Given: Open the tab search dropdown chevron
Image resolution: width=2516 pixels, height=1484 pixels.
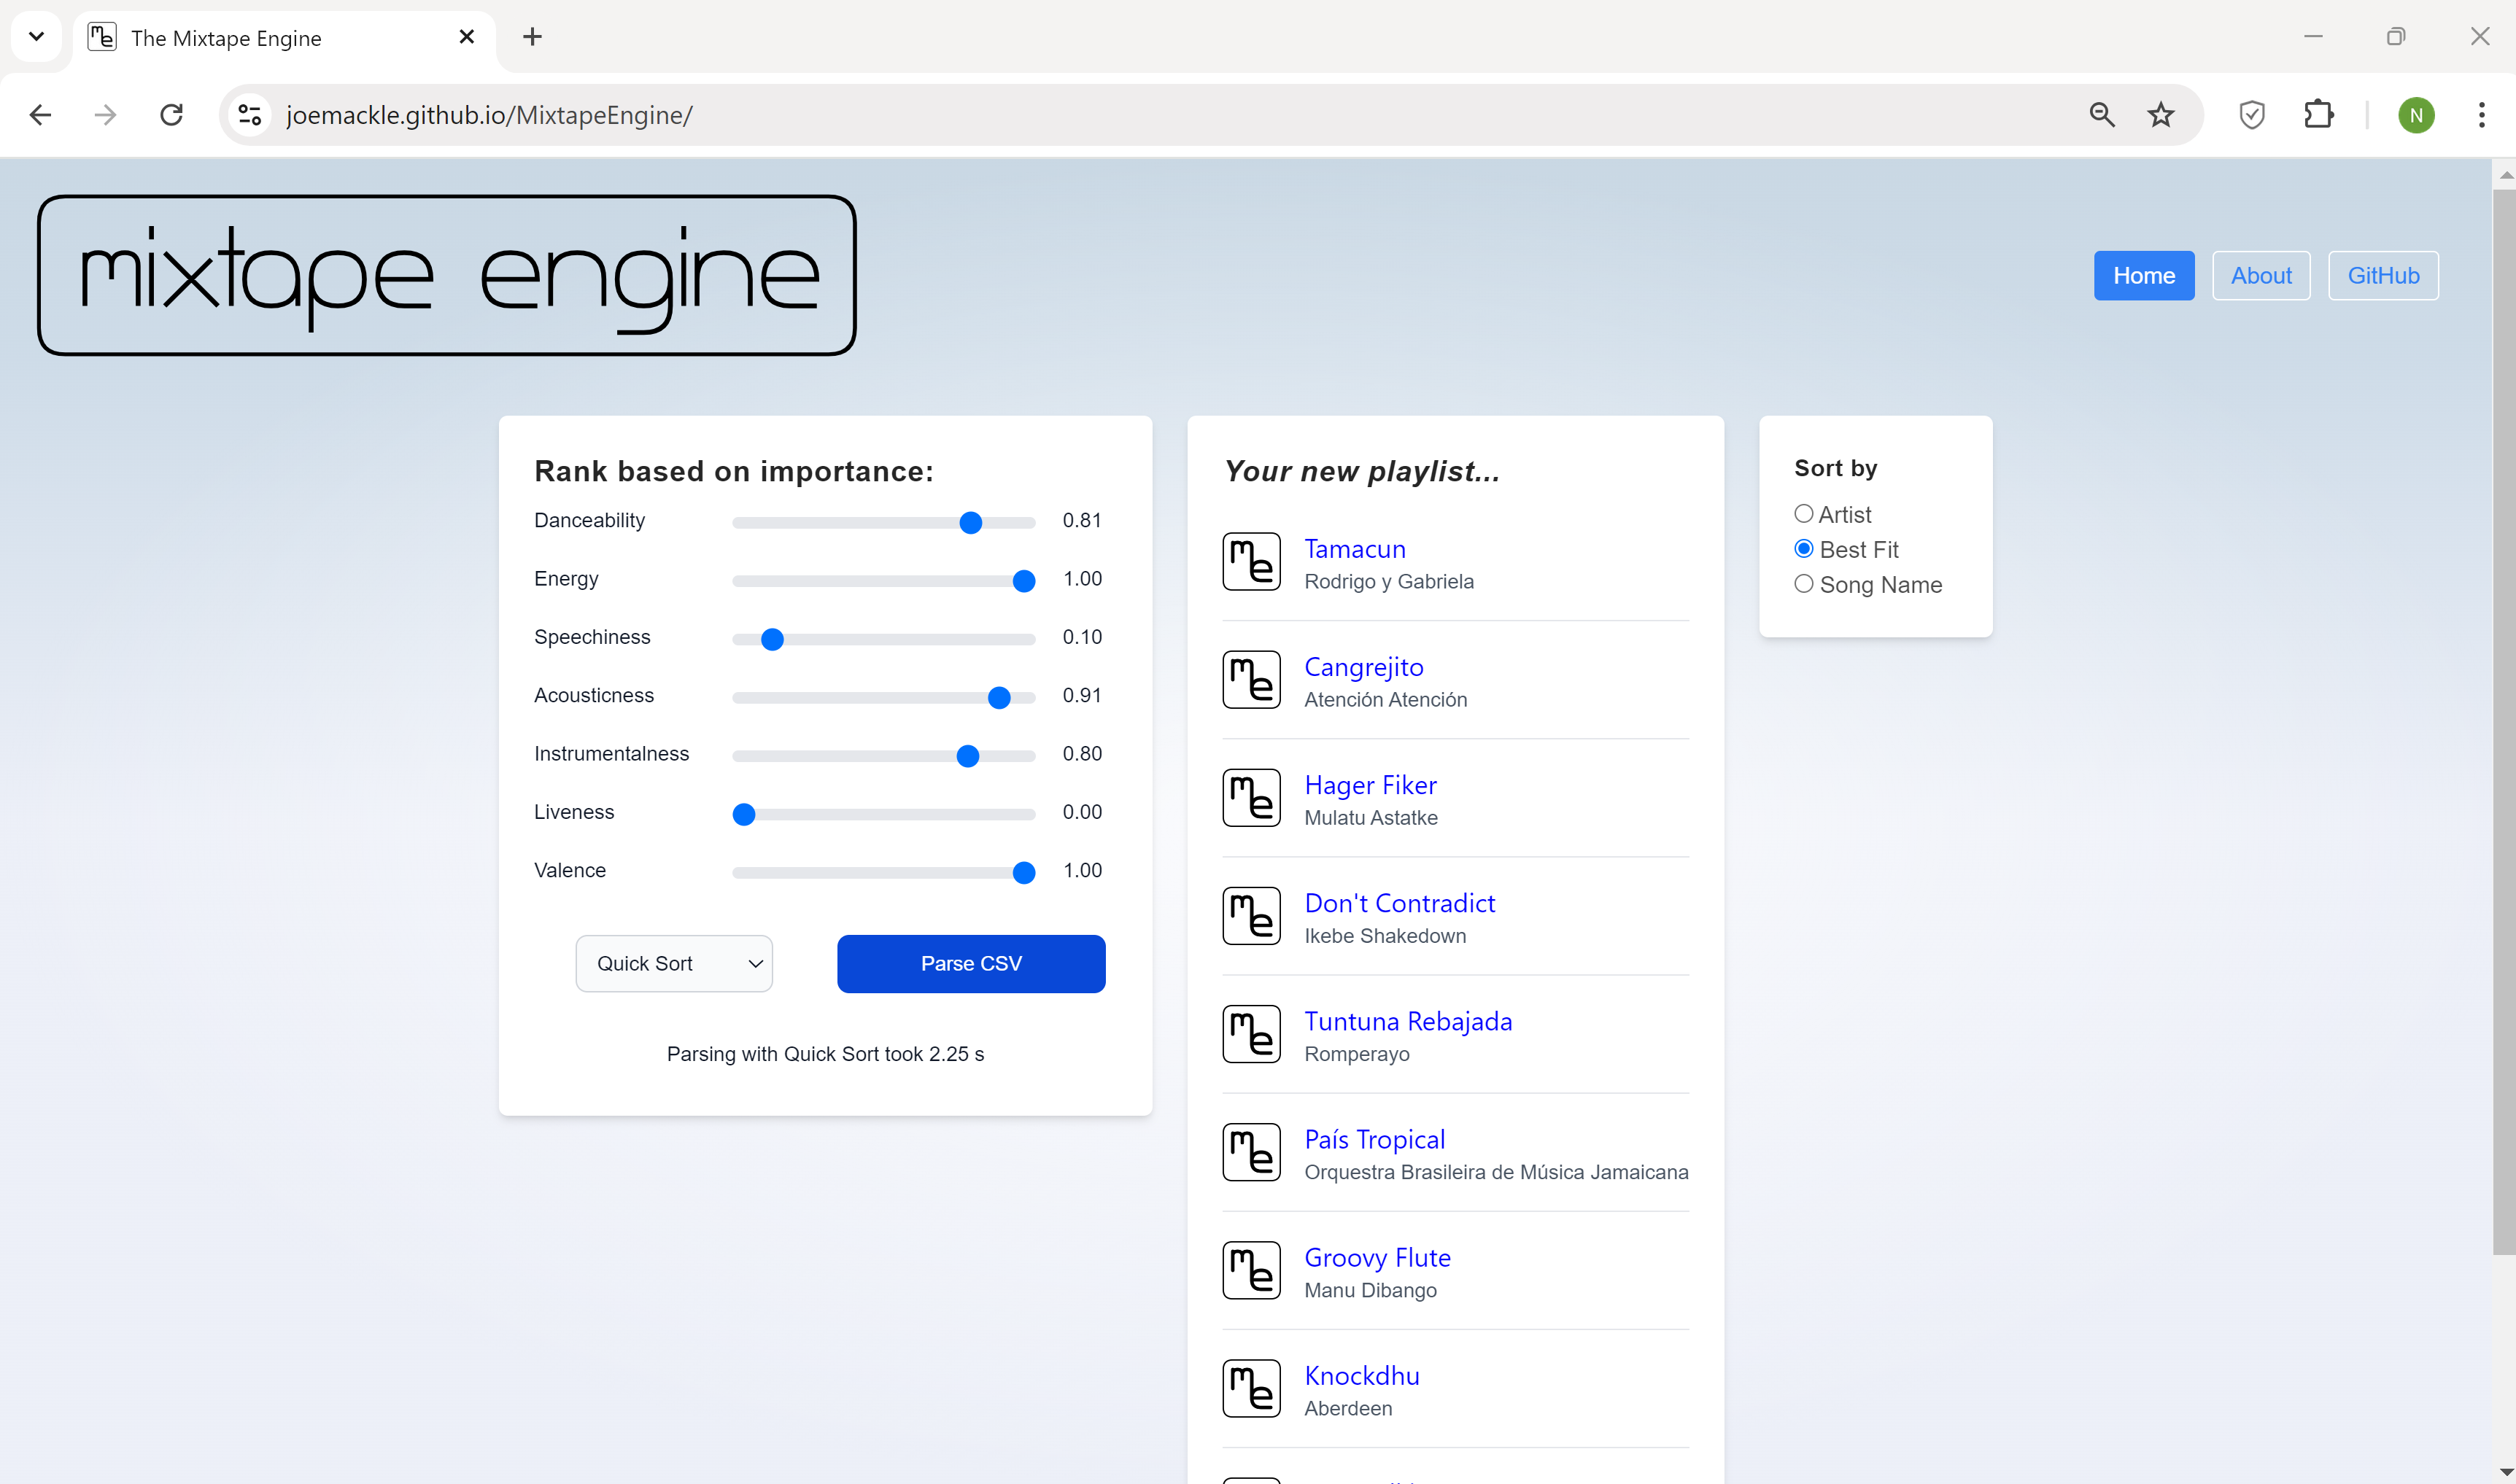Looking at the screenshot, I should point(37,37).
